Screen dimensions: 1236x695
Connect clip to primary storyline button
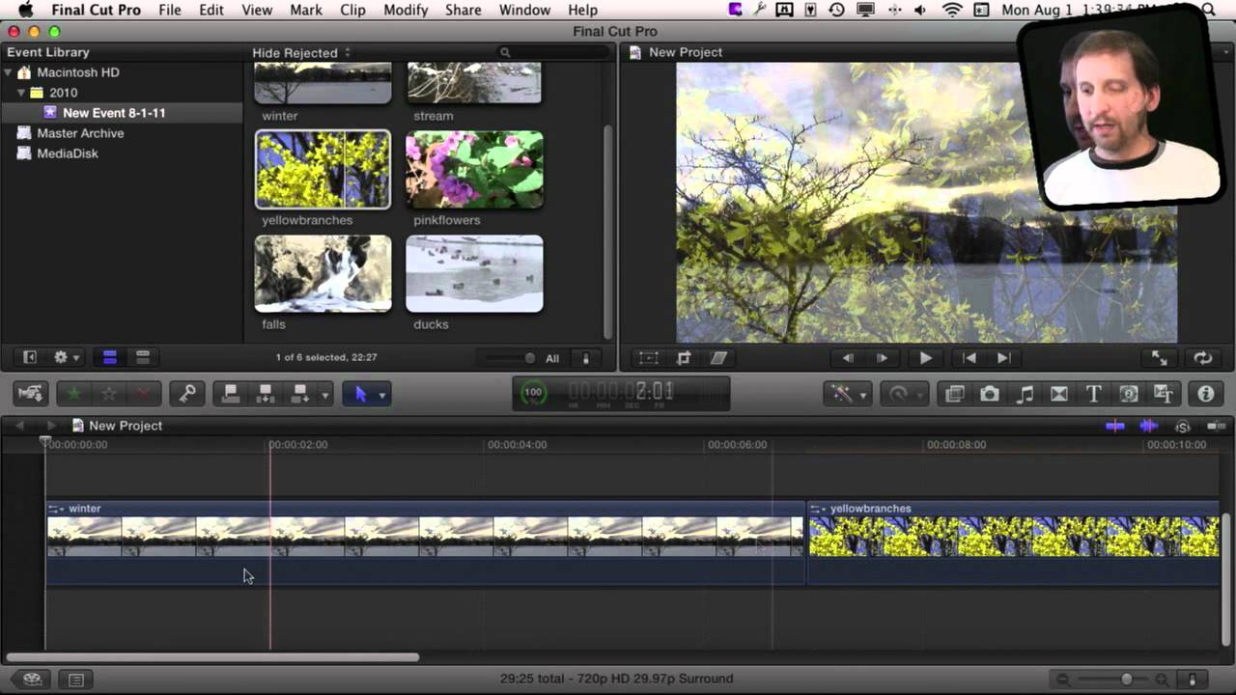(x=231, y=394)
